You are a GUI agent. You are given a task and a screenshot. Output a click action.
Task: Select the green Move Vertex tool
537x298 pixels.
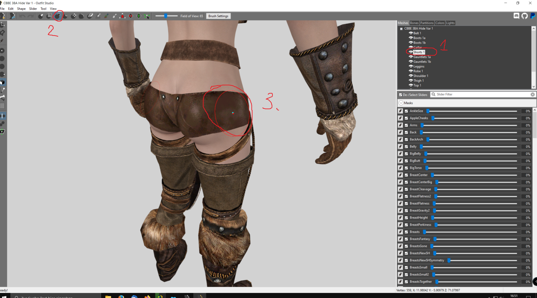coord(147,16)
